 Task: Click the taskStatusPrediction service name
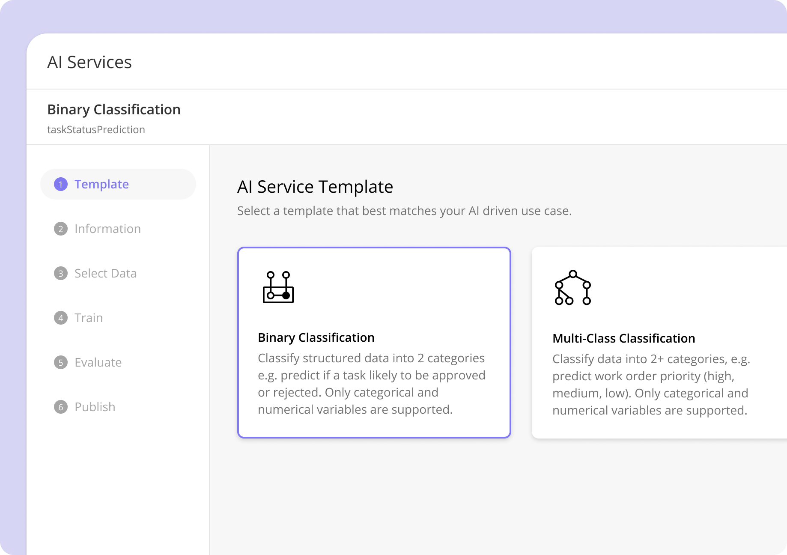point(96,130)
